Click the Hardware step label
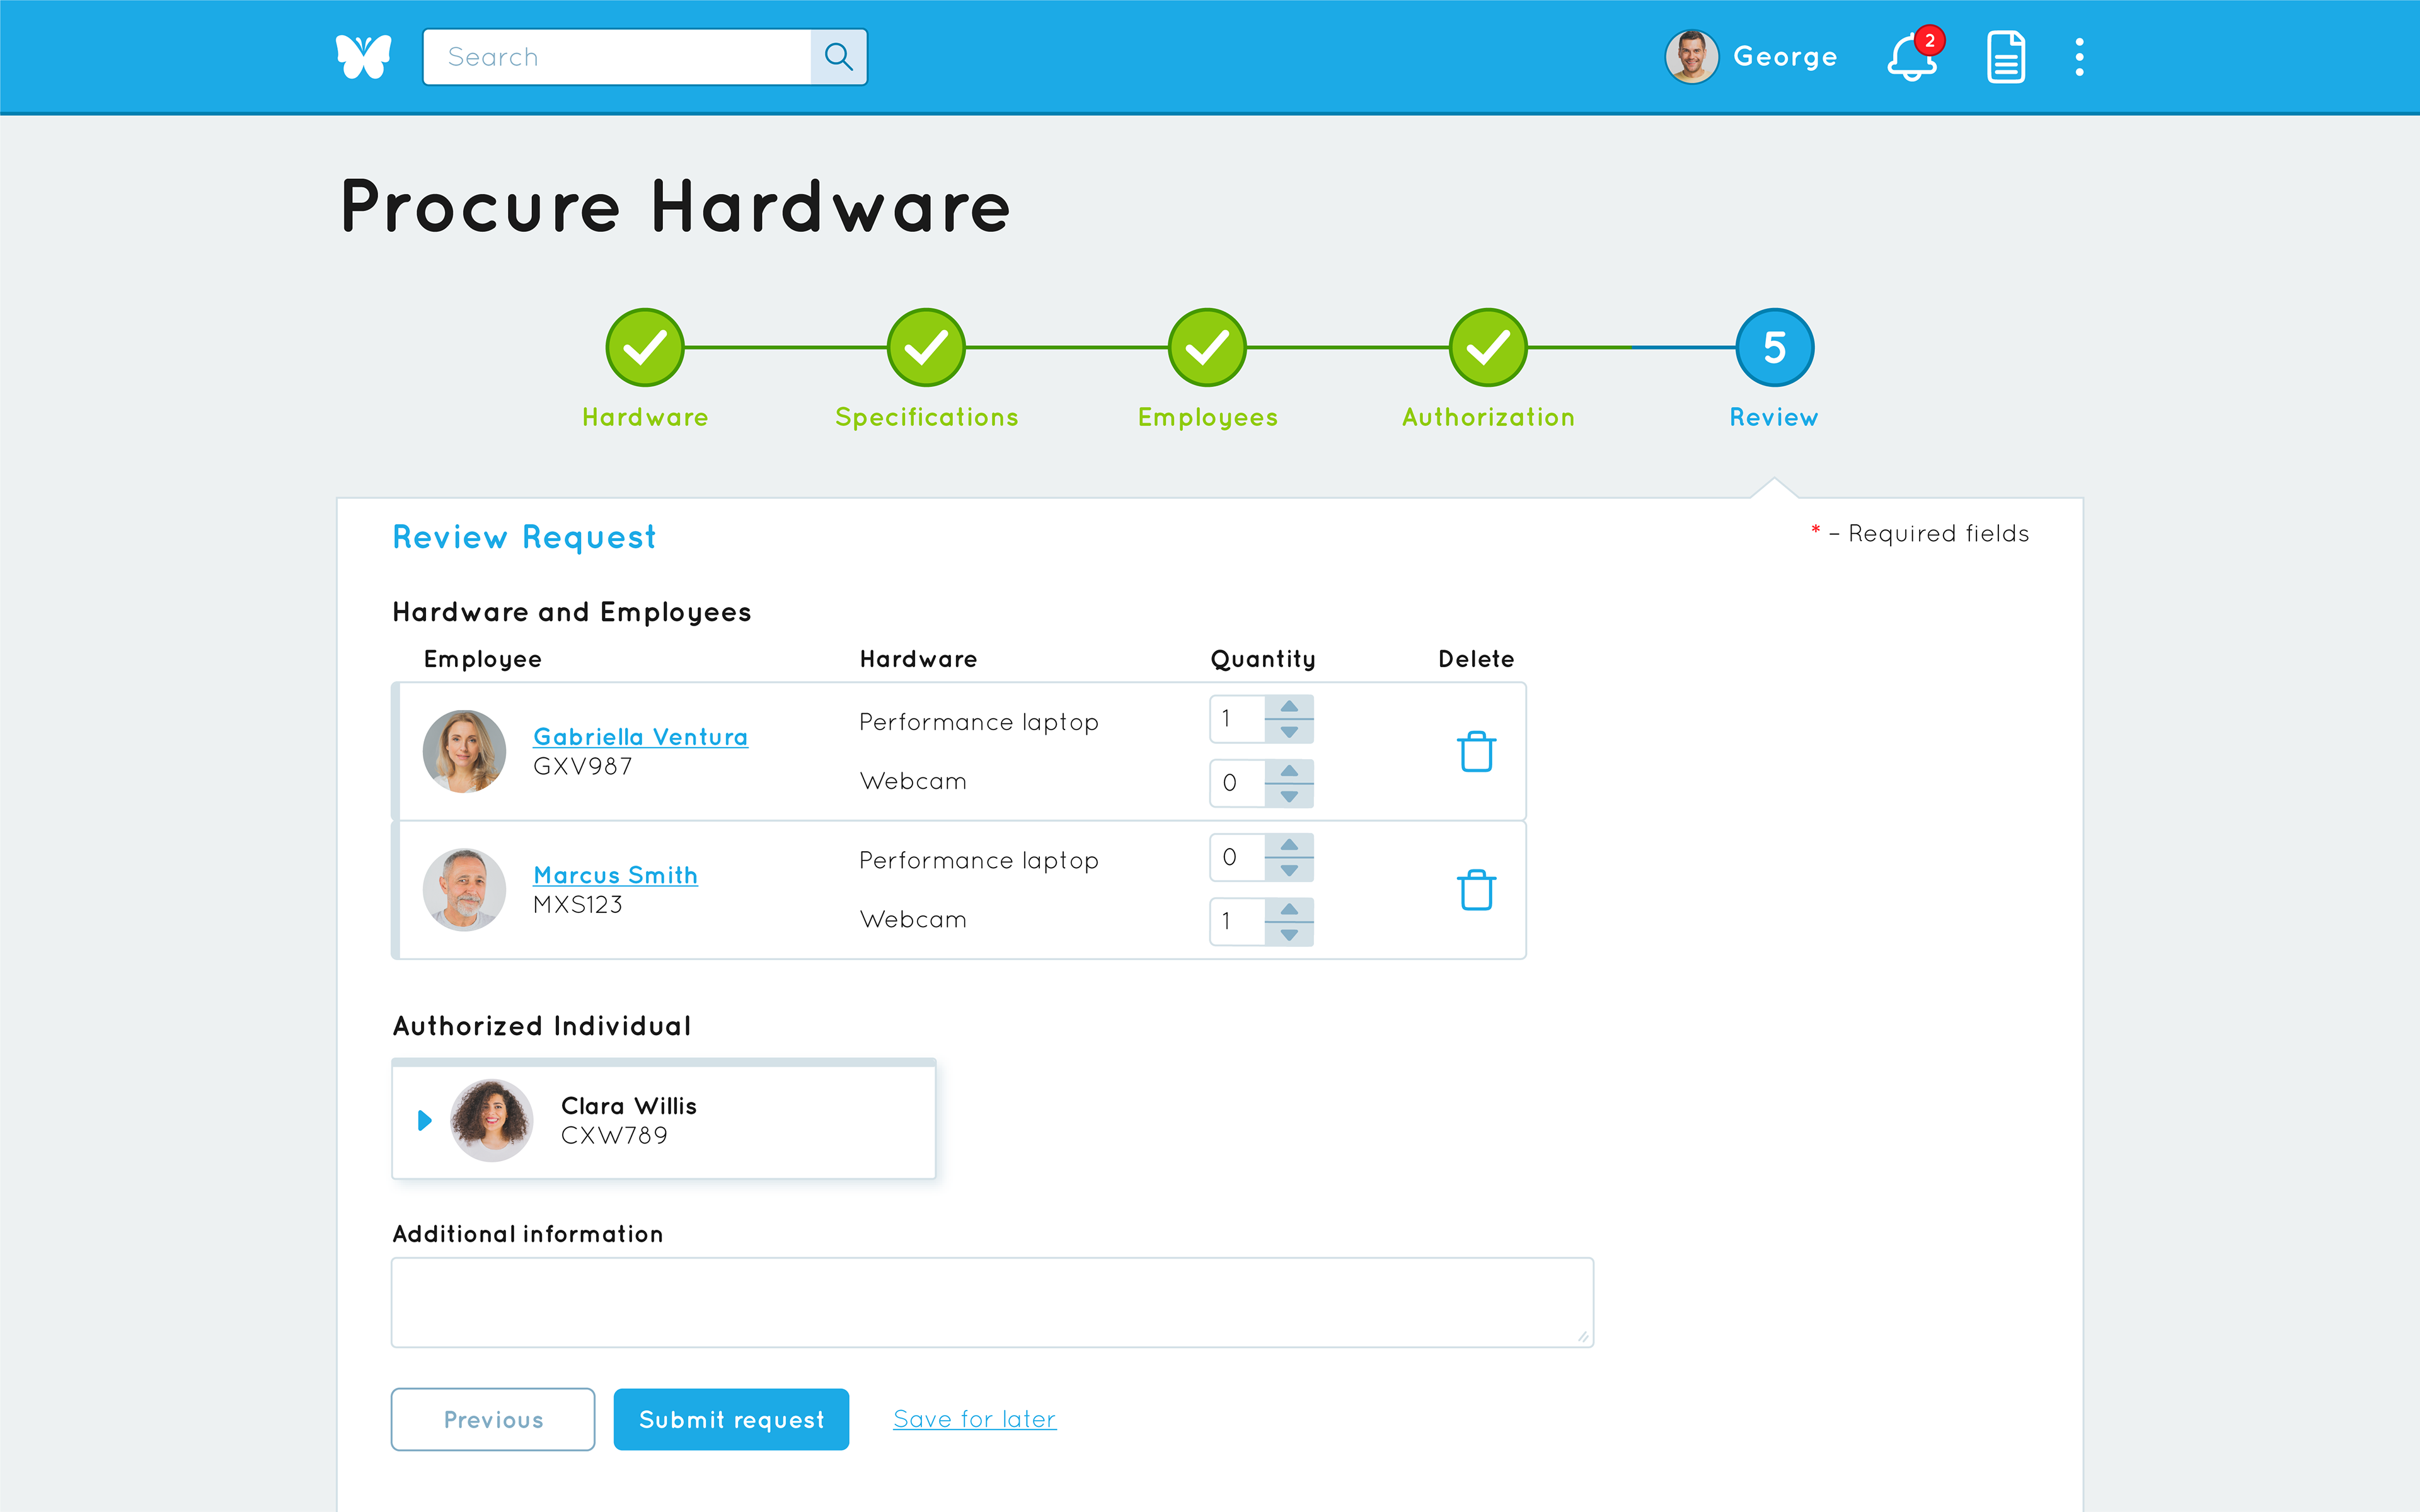This screenshot has height=1512, width=2420. point(645,417)
